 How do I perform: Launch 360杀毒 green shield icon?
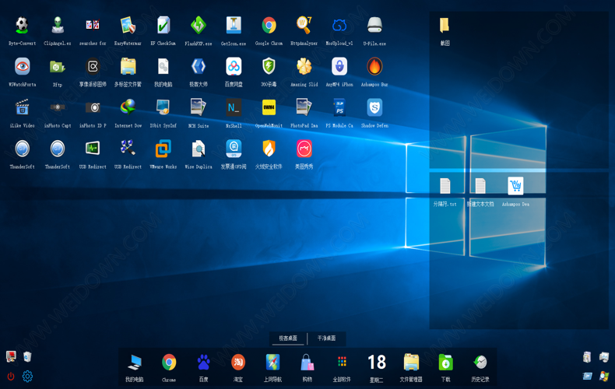pos(269,67)
